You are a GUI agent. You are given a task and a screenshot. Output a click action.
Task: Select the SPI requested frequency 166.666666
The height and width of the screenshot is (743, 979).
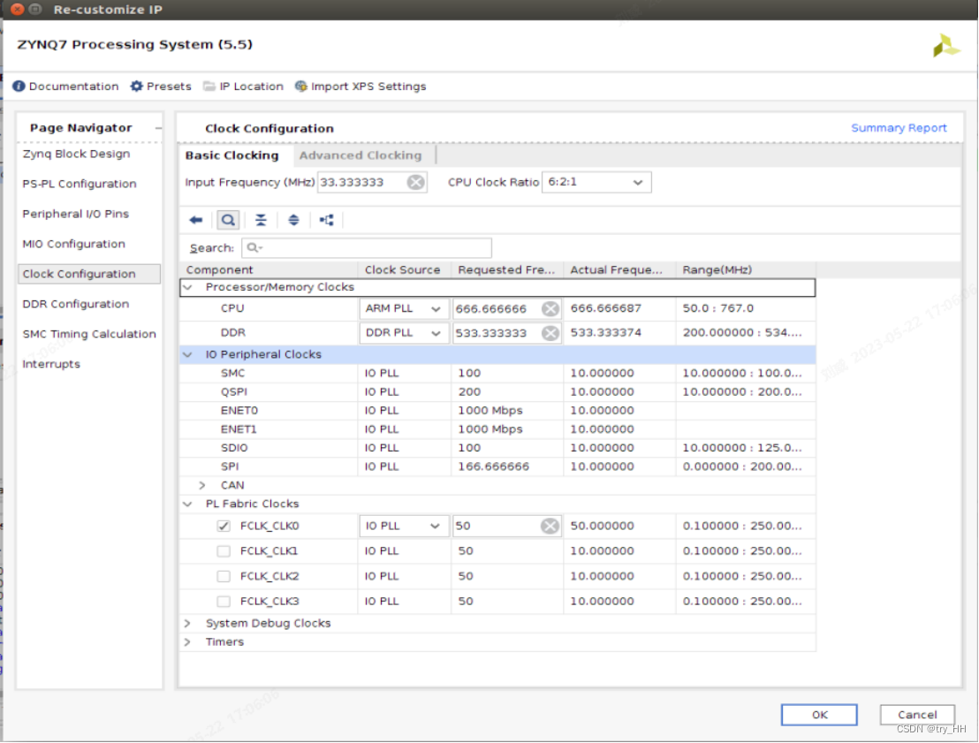tap(493, 467)
